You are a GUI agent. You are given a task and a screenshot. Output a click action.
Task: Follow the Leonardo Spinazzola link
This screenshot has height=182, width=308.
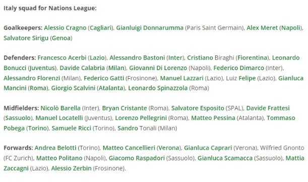click(158, 88)
